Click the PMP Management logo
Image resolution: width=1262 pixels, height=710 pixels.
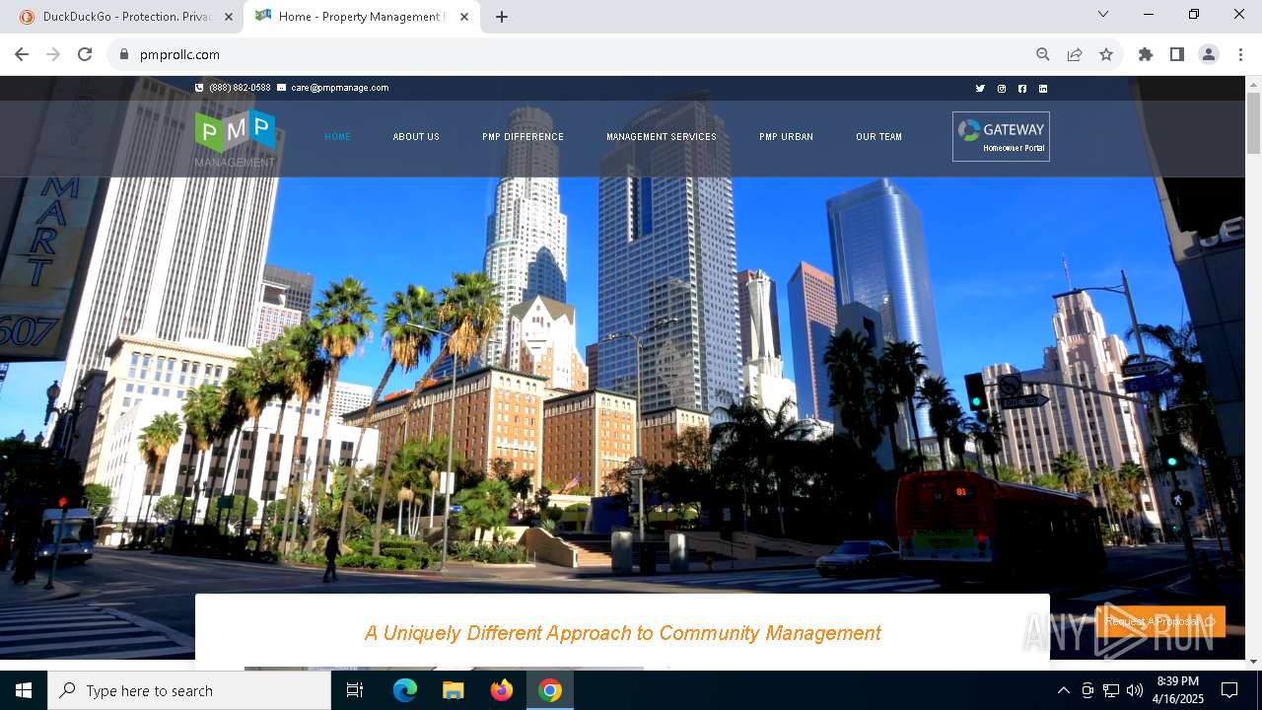click(235, 138)
